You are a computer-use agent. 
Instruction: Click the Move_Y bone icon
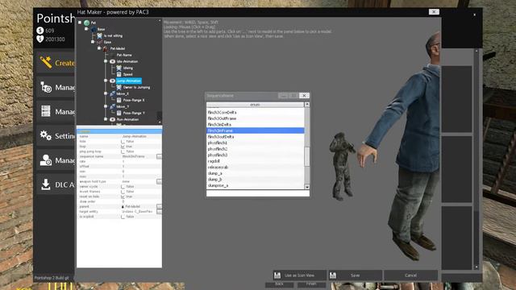coord(112,106)
